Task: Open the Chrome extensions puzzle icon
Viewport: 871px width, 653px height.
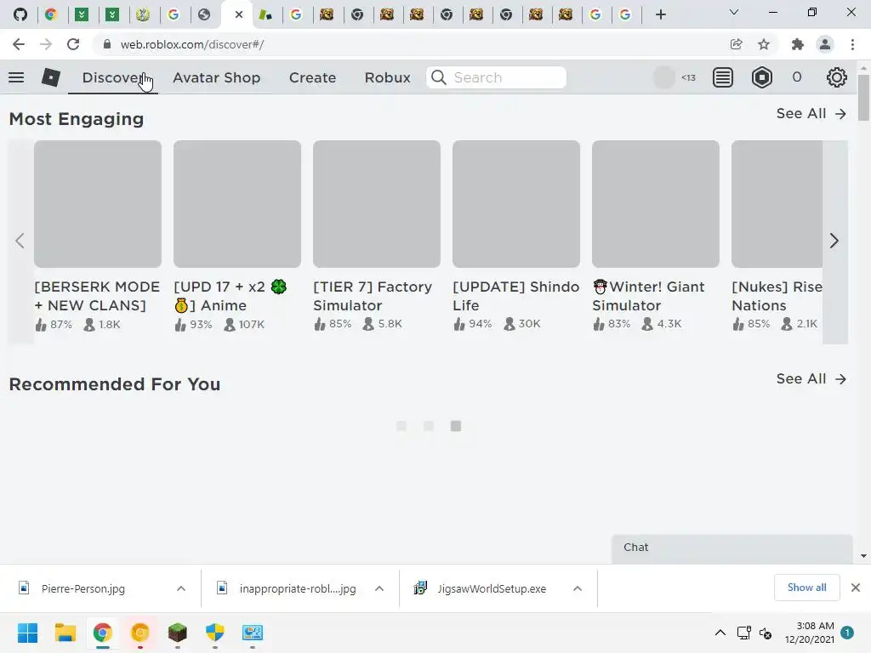Action: click(x=798, y=44)
